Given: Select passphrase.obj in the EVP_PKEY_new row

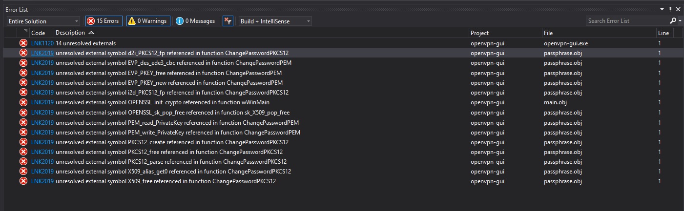Looking at the screenshot, I should coord(562,82).
